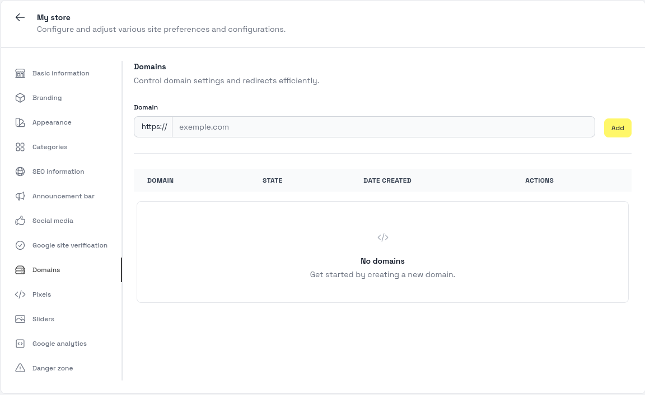Click the SEO information globe icon
The image size is (645, 395).
[x=20, y=172]
